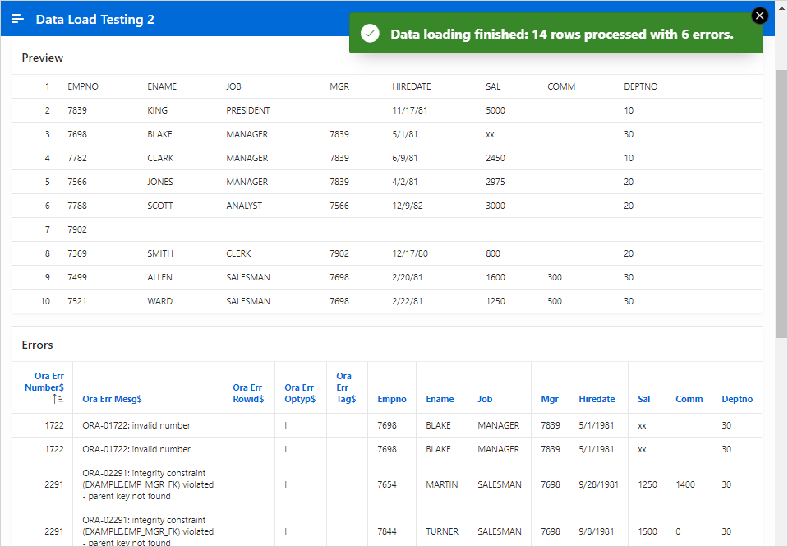Click the Ora Err Tag$ column heading
788x547 pixels.
346,387
